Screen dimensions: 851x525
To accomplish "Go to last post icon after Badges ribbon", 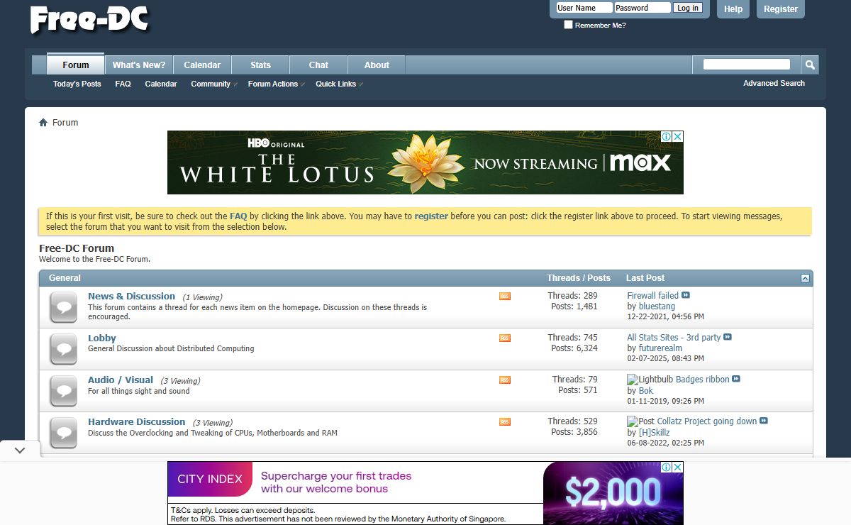I will click(736, 379).
